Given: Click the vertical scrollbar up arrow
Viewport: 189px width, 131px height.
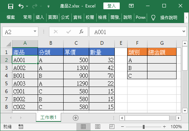Looking at the screenshot, I should click(185, 43).
